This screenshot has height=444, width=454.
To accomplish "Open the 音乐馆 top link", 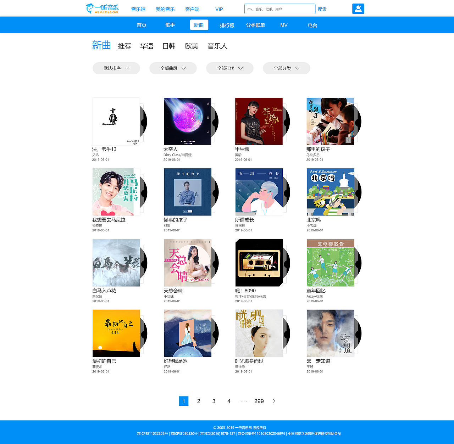I will point(138,9).
